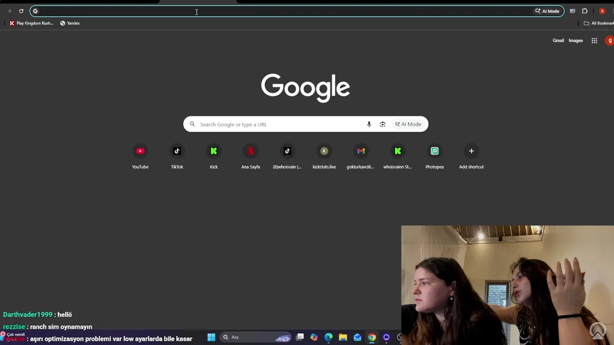Screen dimensions: 614x345
Task: Open the Google account avatar on page
Action: click(610, 41)
